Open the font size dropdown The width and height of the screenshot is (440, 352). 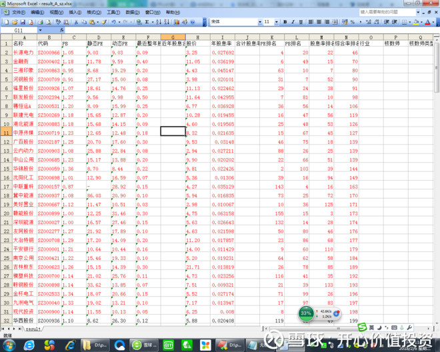[x=275, y=22]
